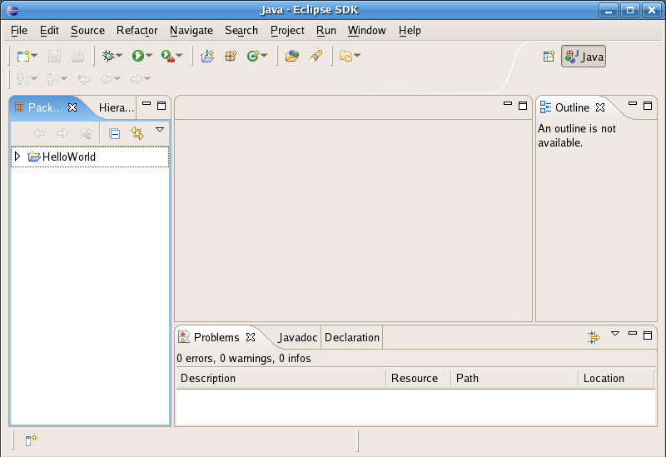Image resolution: width=666 pixels, height=457 pixels.
Task: Open the Refactor menu
Action: point(137,30)
